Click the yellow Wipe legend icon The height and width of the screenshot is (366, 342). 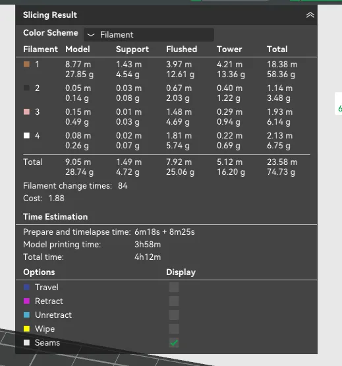point(26,328)
